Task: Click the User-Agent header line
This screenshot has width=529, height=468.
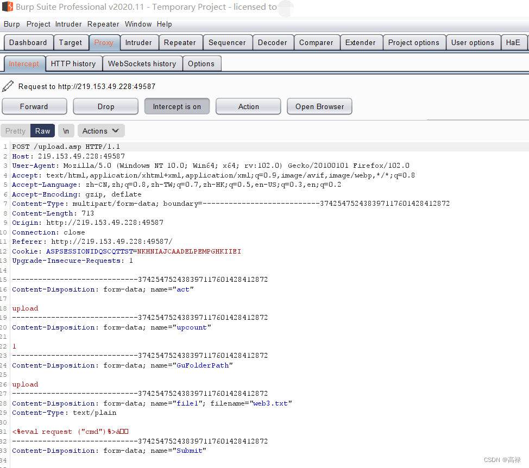Action: (x=211, y=166)
